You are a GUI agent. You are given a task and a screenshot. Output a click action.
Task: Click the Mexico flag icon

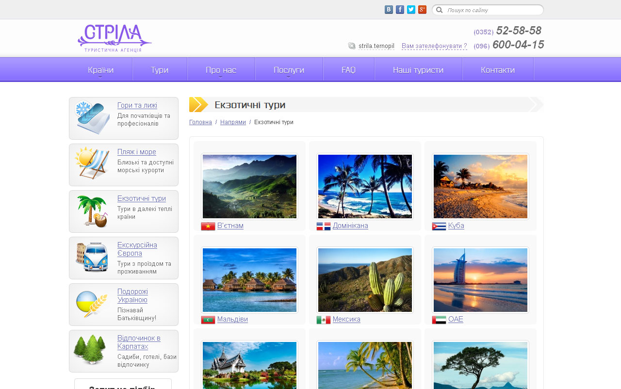324,320
